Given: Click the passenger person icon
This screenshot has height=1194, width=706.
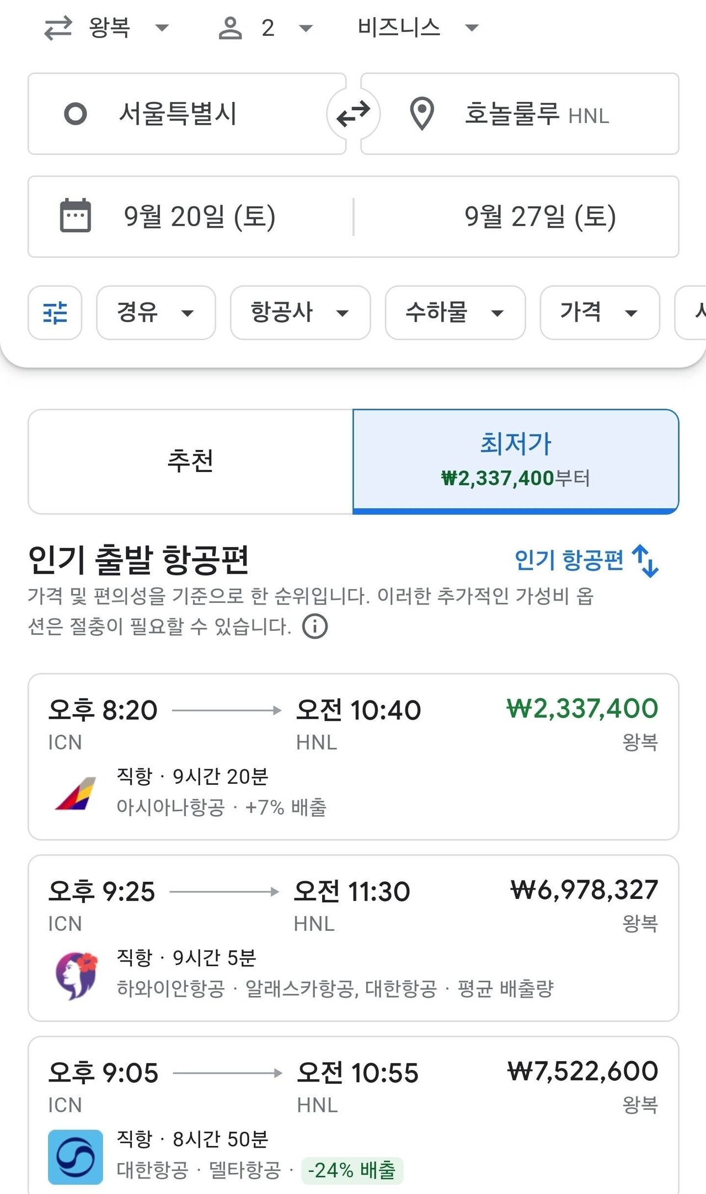Looking at the screenshot, I should (231, 26).
